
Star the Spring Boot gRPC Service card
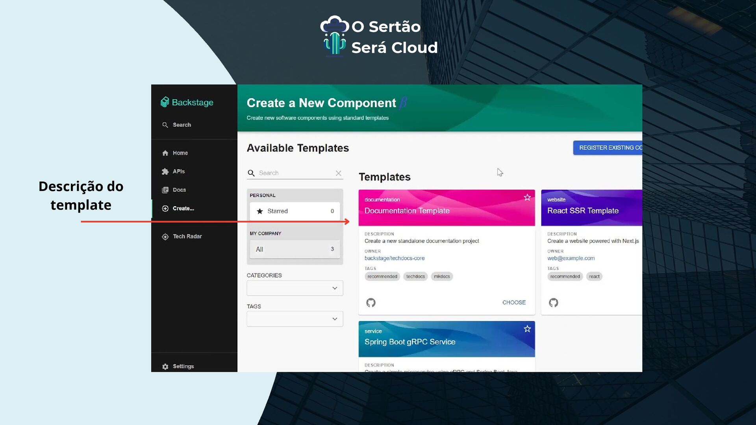click(x=527, y=329)
